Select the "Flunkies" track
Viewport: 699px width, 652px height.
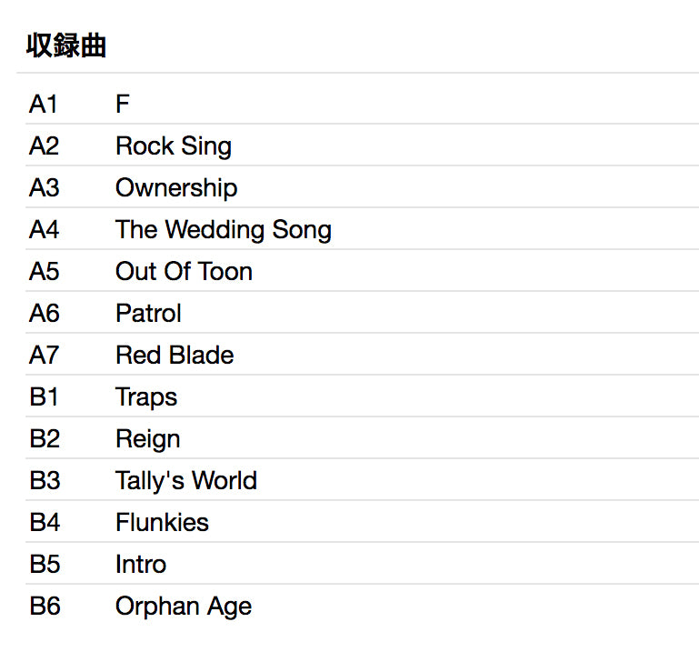point(162,523)
